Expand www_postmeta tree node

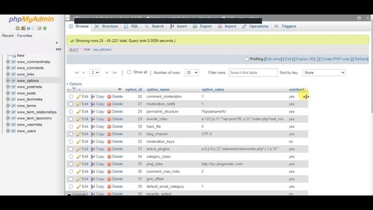pyautogui.click(x=8, y=87)
